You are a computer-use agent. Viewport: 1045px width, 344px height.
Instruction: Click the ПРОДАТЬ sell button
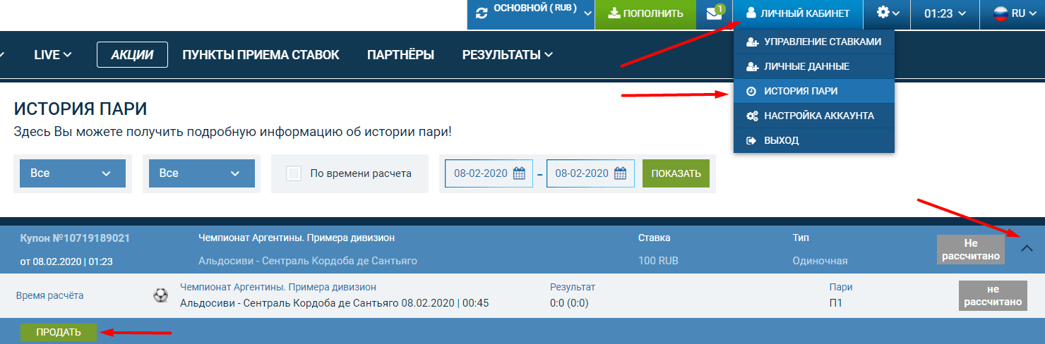(x=59, y=332)
